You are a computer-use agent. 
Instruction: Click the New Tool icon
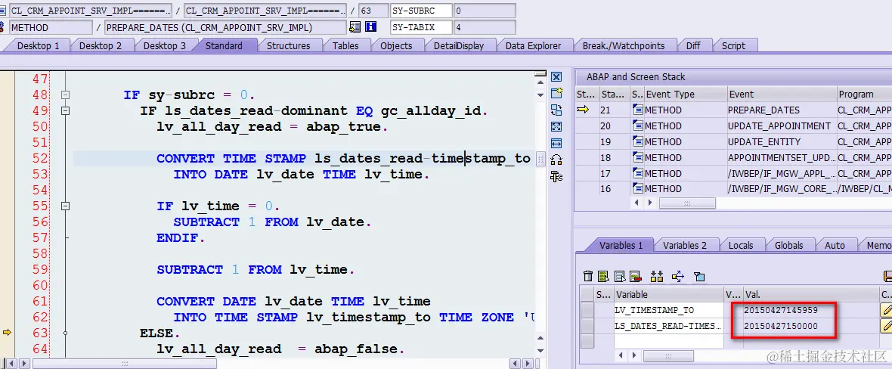(556, 94)
